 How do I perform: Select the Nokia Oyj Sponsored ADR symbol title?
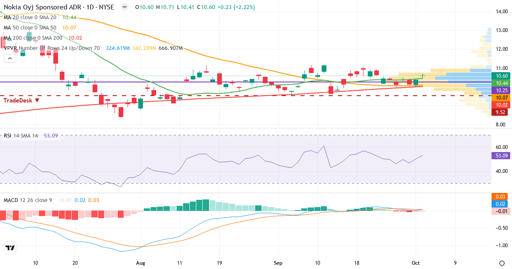point(59,7)
